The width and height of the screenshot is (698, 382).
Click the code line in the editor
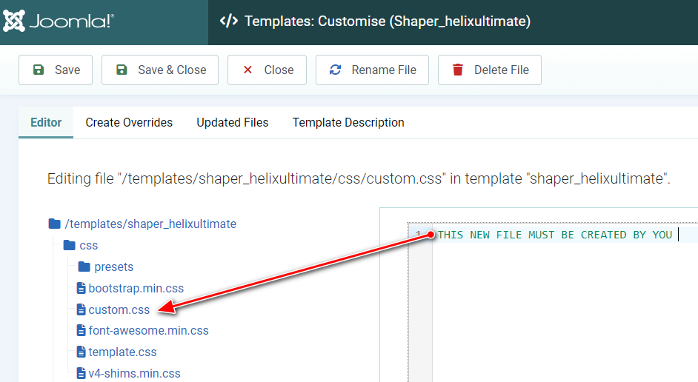coord(555,235)
